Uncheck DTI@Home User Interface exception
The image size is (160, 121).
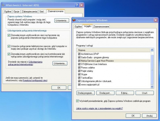[79, 64]
